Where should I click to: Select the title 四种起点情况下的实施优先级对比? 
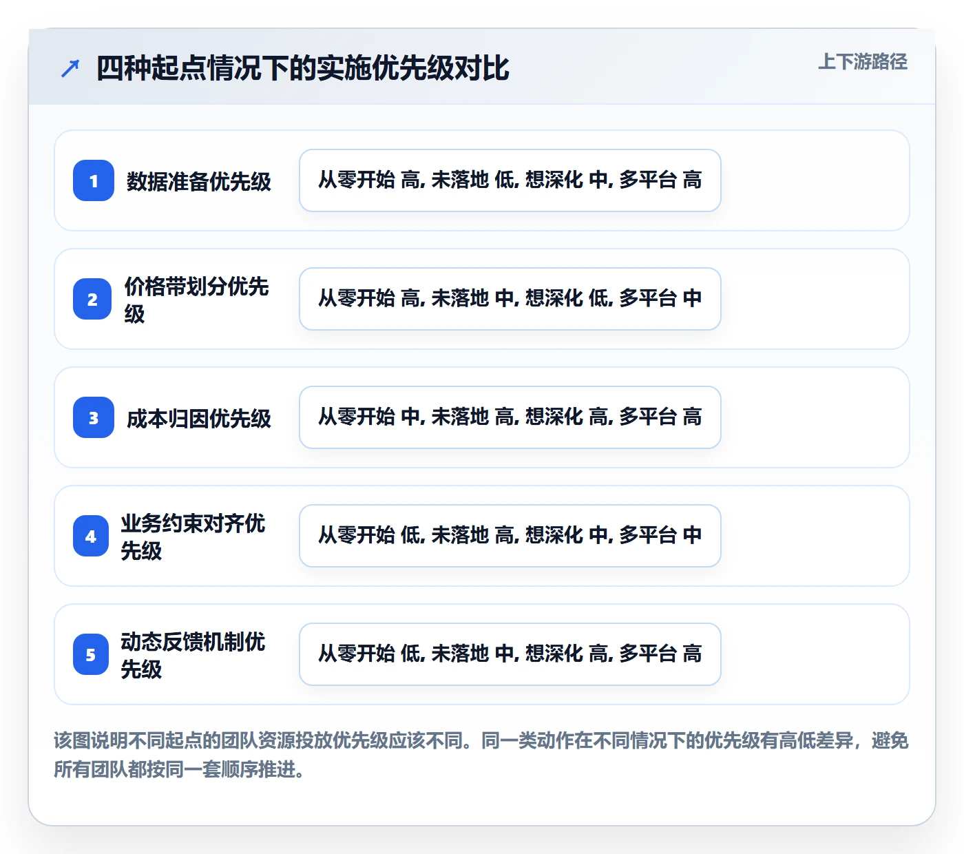[x=303, y=68]
